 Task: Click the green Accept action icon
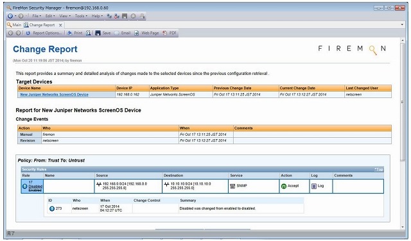tap(284, 186)
